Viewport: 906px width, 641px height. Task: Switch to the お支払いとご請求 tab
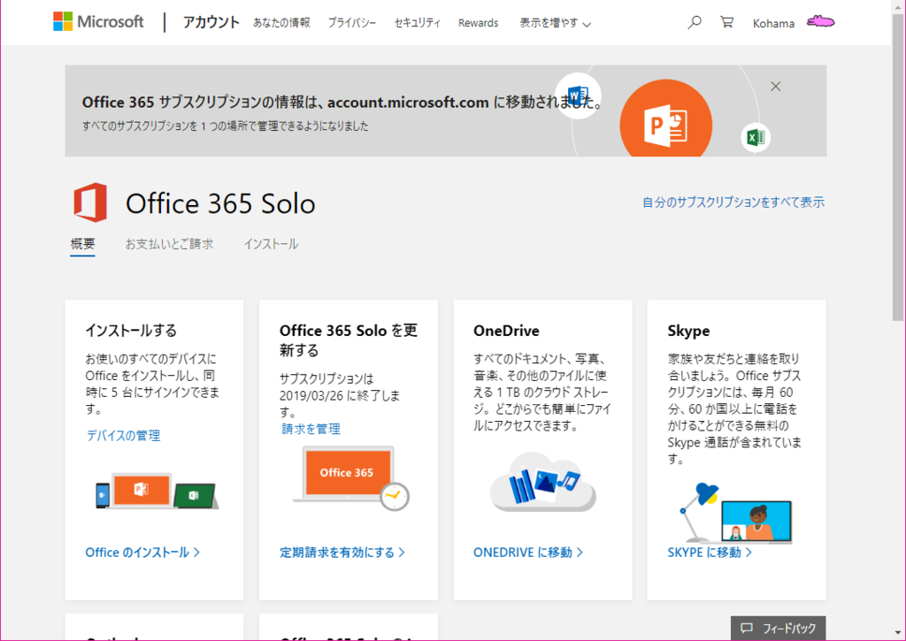[169, 244]
